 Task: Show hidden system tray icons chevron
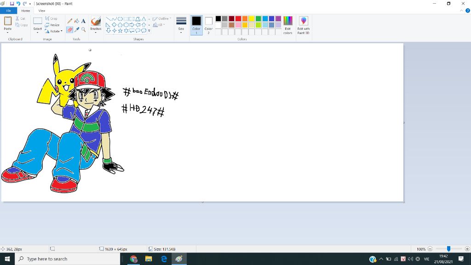tap(381, 259)
